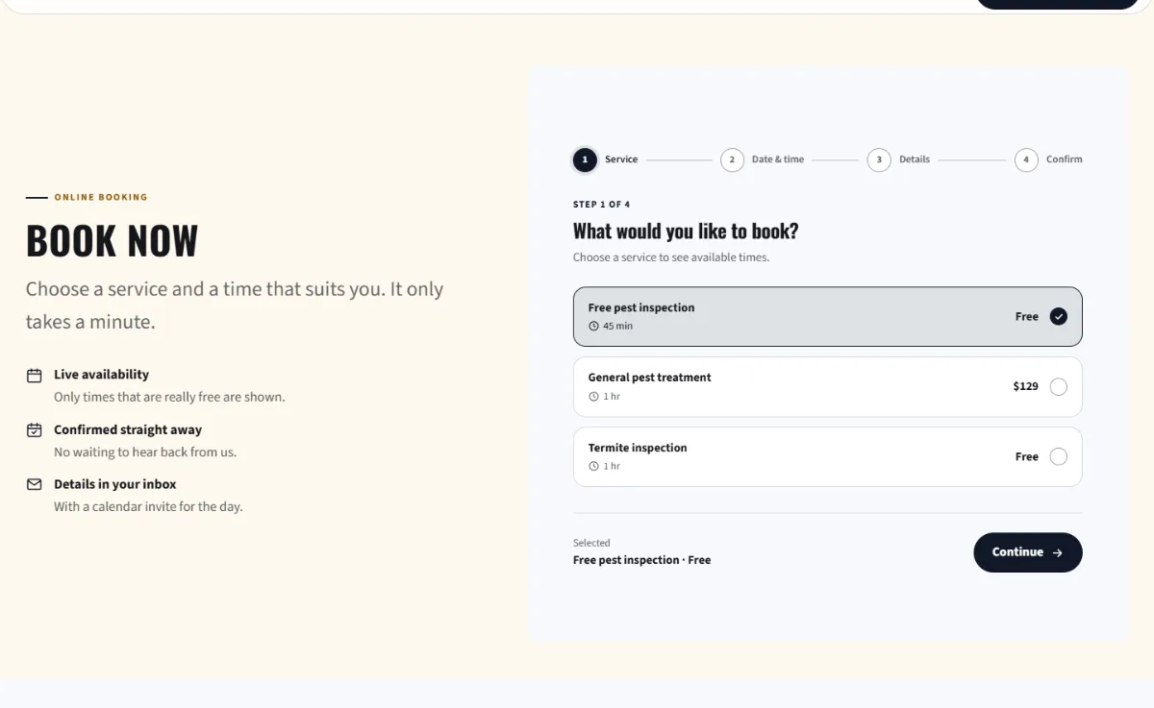Screen dimensions: 1154x708
Task: Select the checked radio for Free pest inspection
Action: point(1059,317)
